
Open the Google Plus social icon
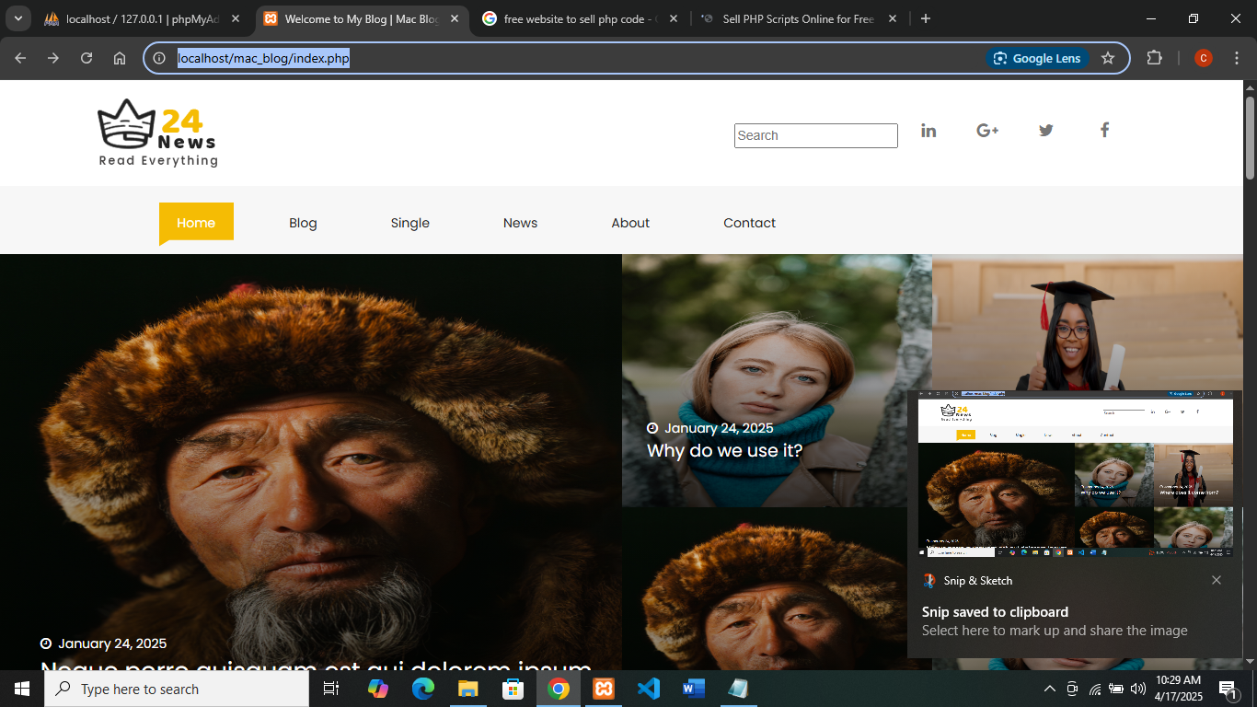(987, 131)
